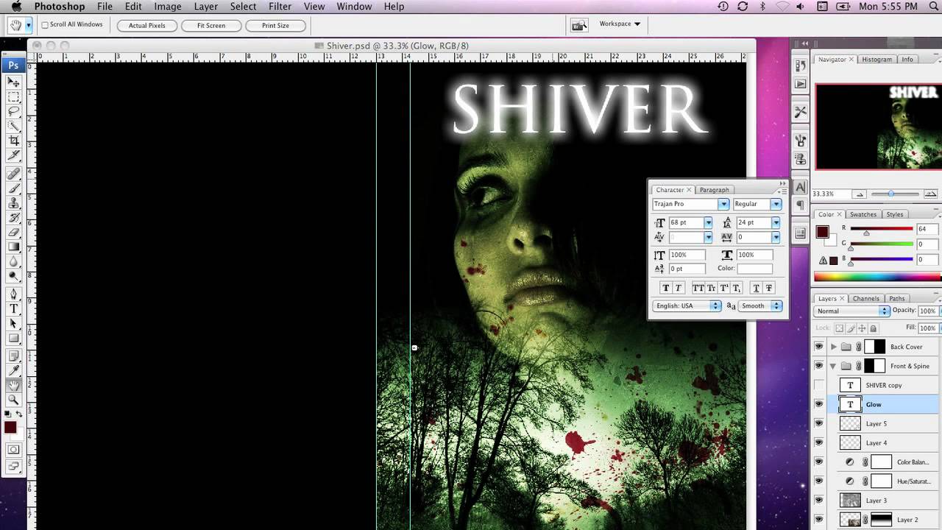Apply Faux Italic in Character panel

click(x=679, y=288)
